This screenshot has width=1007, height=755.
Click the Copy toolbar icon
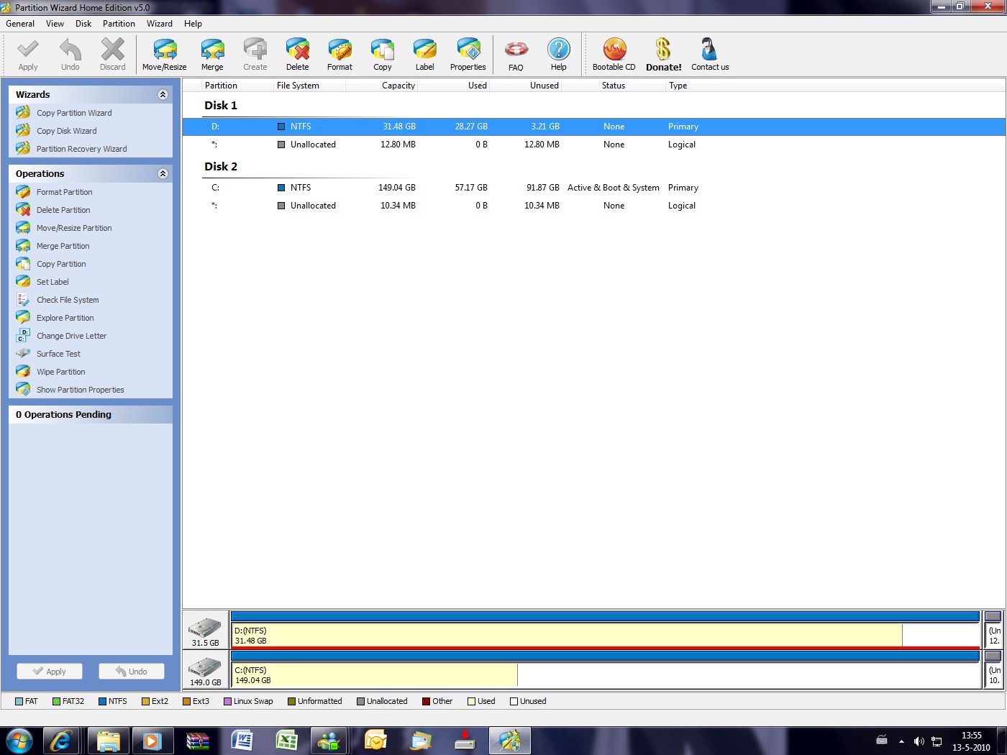(383, 55)
